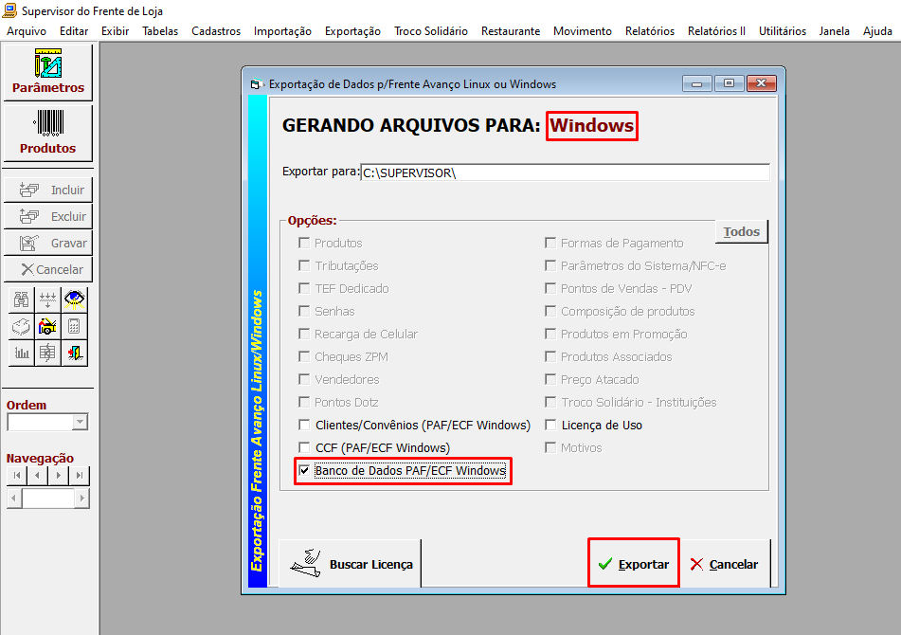This screenshot has height=635, width=901.
Task: Open the Movimento menu
Action: (x=583, y=31)
